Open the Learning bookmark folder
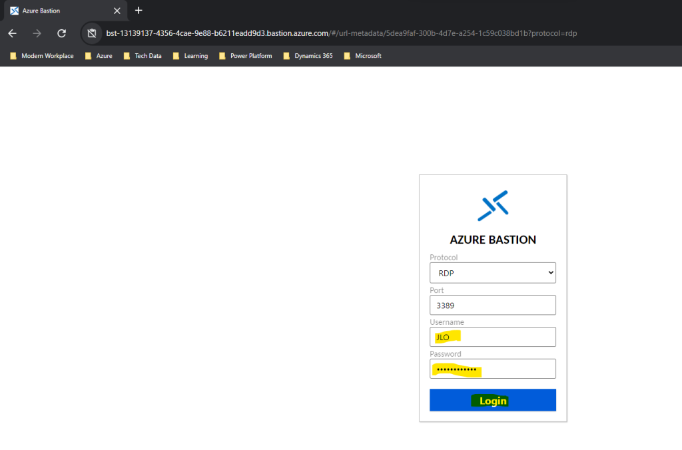 click(x=190, y=56)
